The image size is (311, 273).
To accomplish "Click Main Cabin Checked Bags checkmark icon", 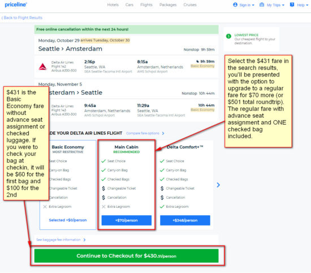I will pyautogui.click(x=103, y=179).
